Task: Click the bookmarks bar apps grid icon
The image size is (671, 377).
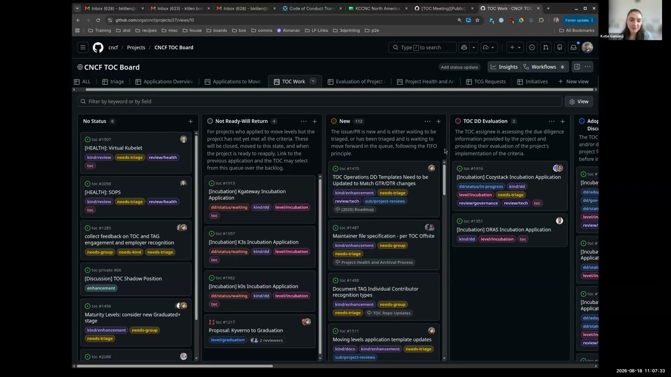Action: pos(78,30)
